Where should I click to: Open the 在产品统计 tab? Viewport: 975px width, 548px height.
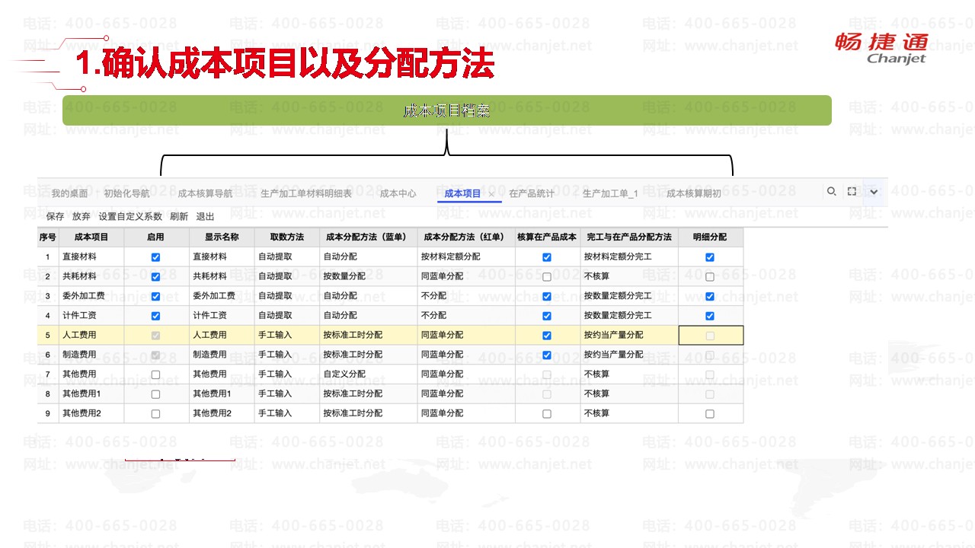532,193
